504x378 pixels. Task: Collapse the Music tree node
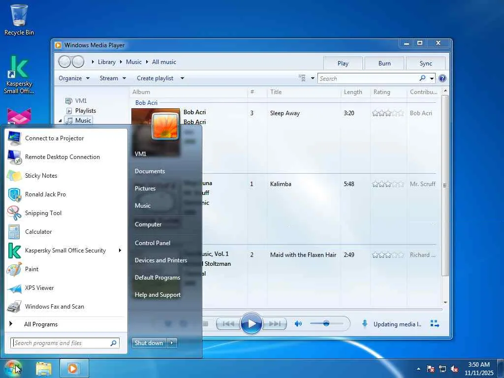(x=60, y=121)
